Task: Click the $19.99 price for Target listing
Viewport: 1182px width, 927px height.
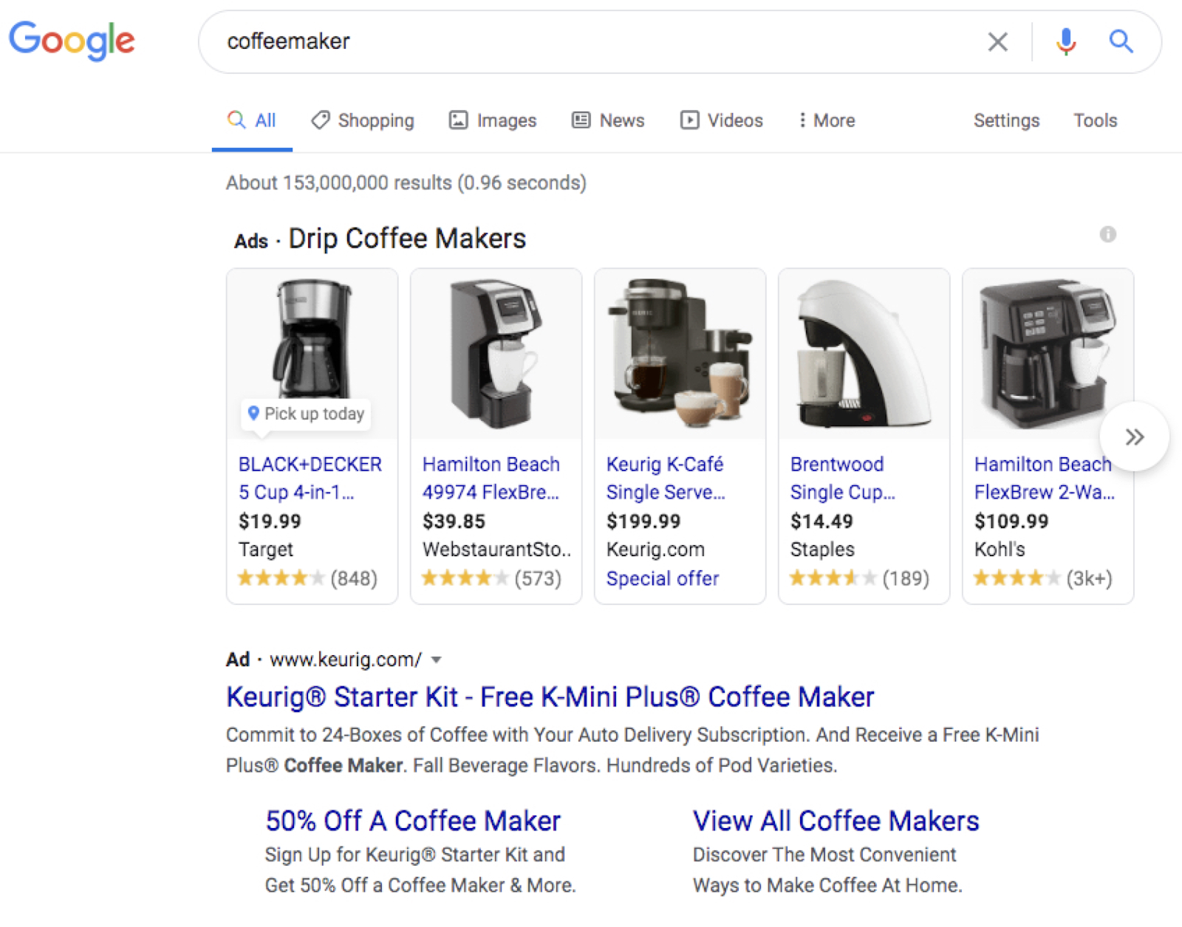Action: tap(270, 521)
